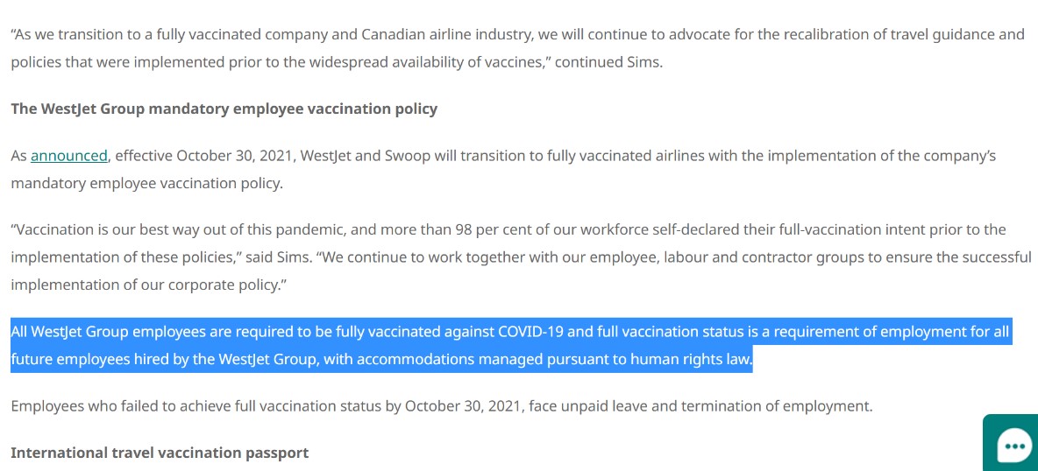Click the opening paragraph starting "As we transition"
This screenshot has width=1038, height=471.
[x=517, y=49]
